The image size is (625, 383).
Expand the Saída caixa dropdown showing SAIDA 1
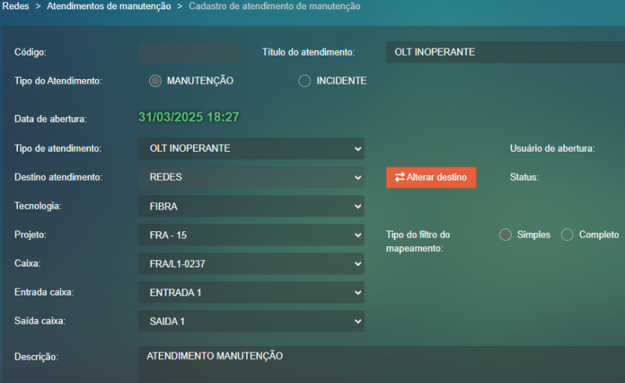click(x=252, y=321)
